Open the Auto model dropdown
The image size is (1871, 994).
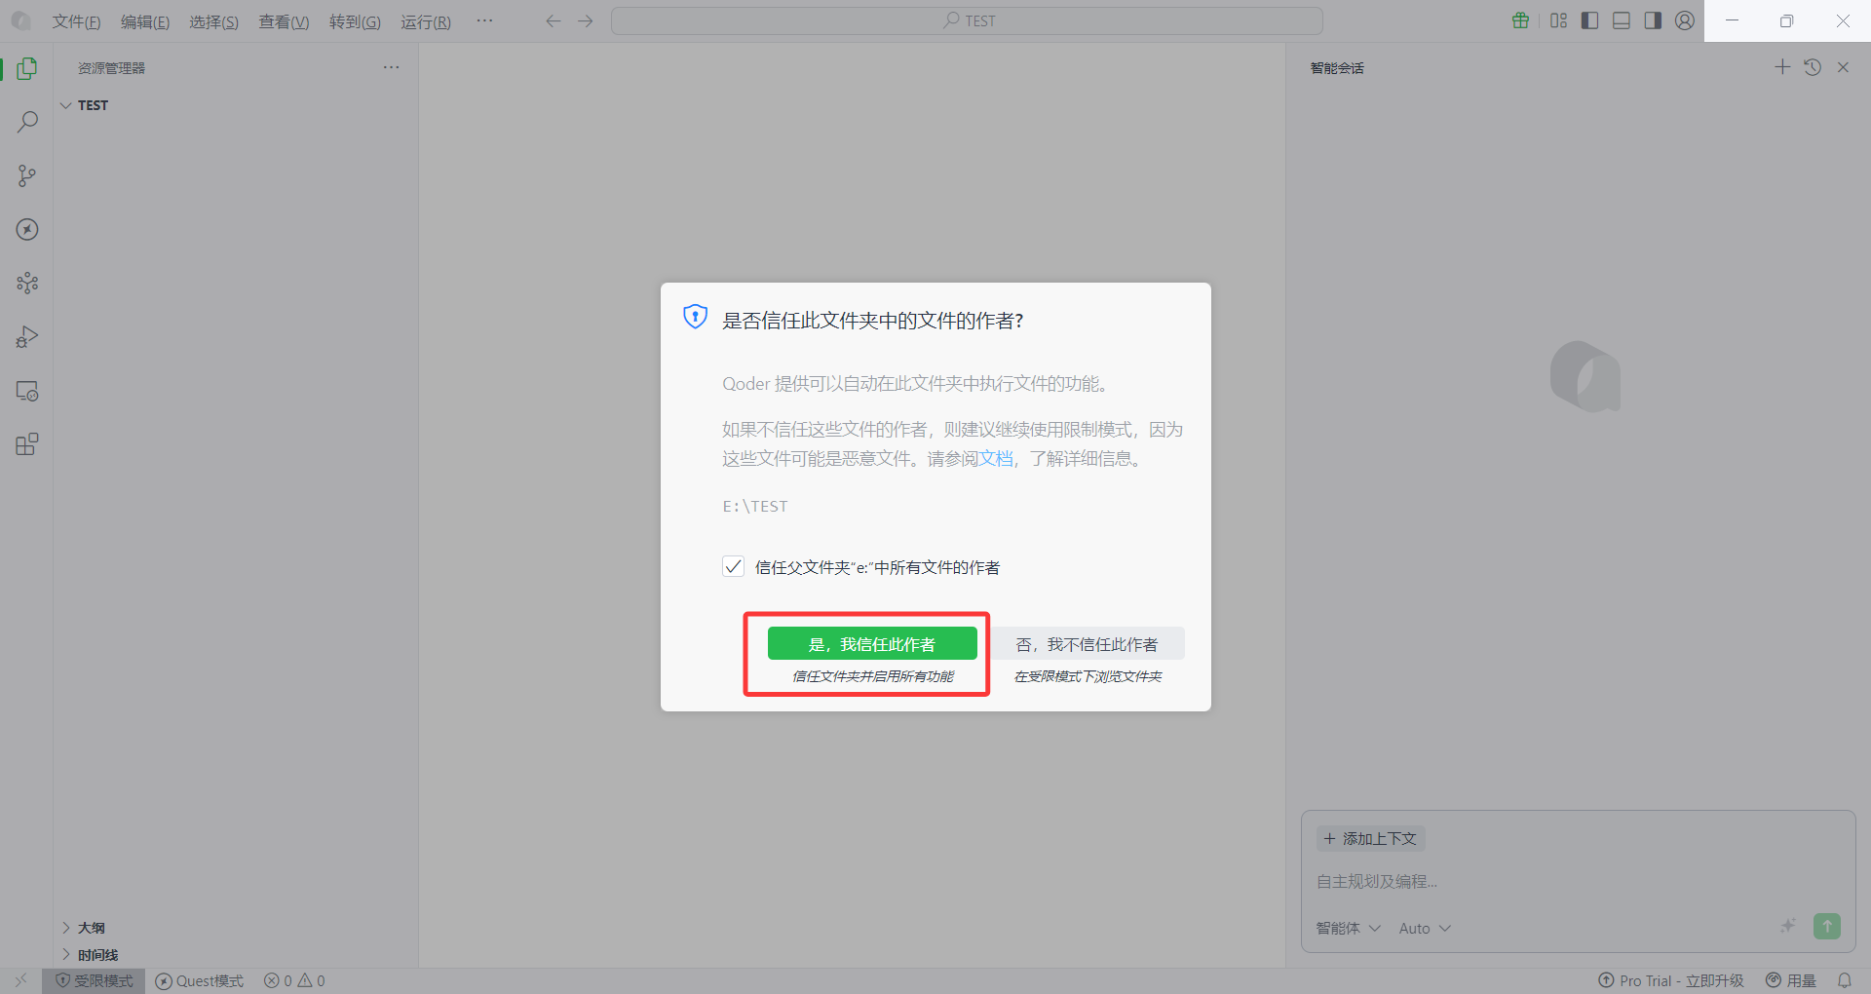point(1424,928)
